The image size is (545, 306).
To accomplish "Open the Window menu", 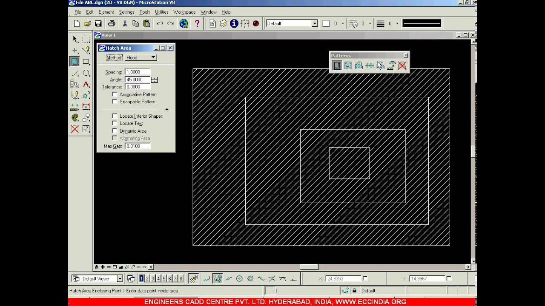I will (209, 12).
